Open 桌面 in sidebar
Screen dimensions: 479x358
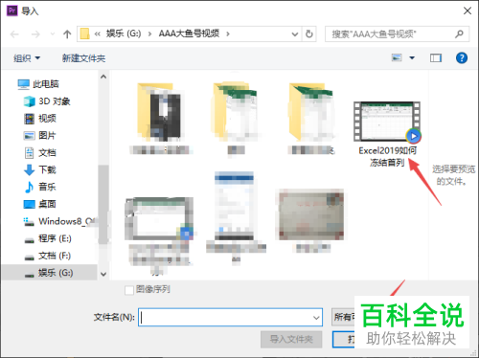tap(40, 204)
